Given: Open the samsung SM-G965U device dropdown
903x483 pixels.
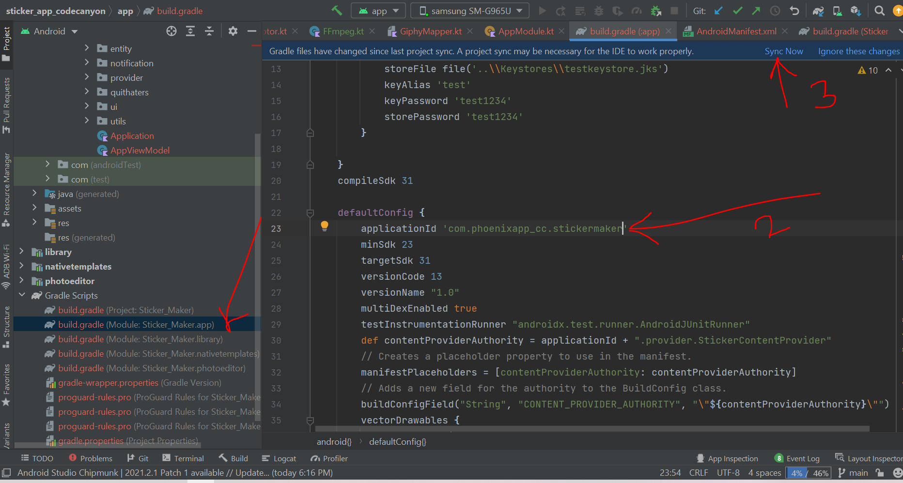Looking at the screenshot, I should tap(470, 11).
